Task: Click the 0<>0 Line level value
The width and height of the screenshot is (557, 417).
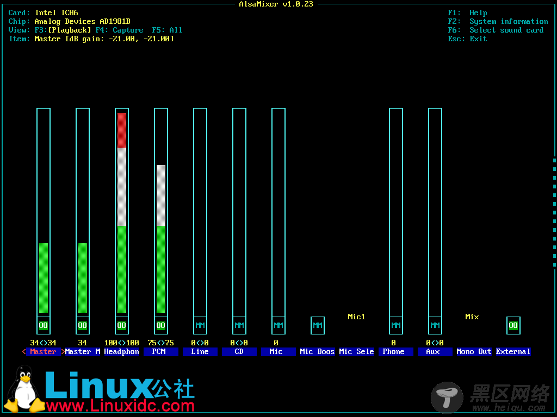Action: tap(200, 343)
